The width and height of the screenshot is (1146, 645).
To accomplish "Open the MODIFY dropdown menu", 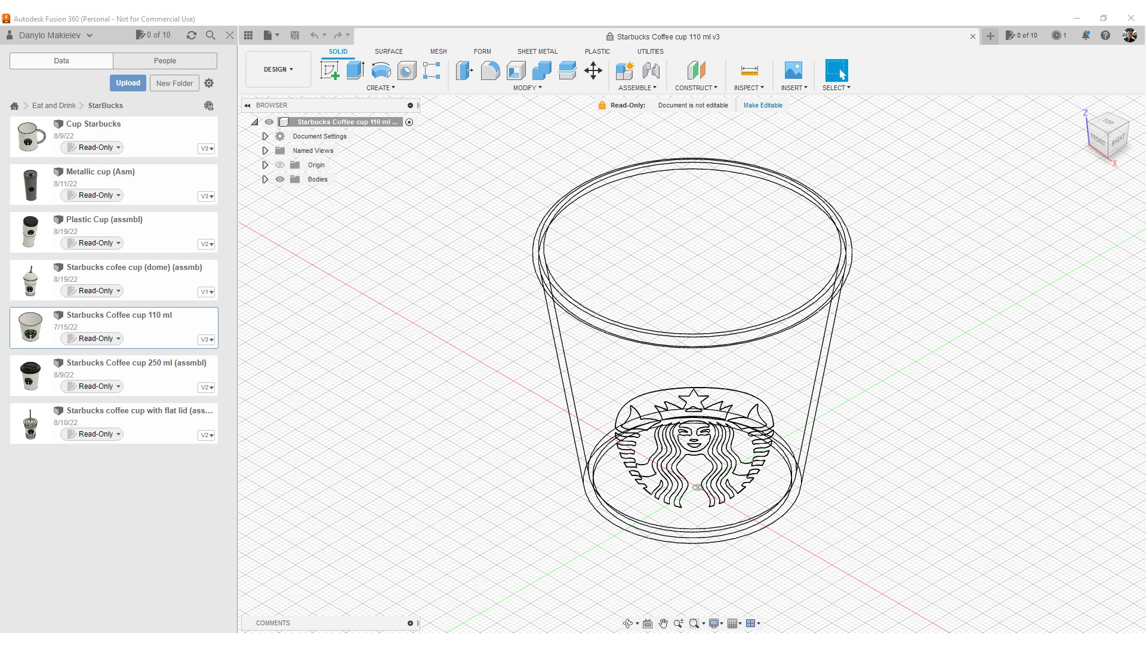I will pos(528,88).
